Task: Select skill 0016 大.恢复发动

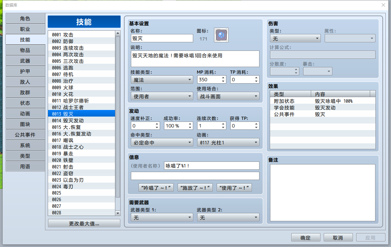Action: [82, 134]
